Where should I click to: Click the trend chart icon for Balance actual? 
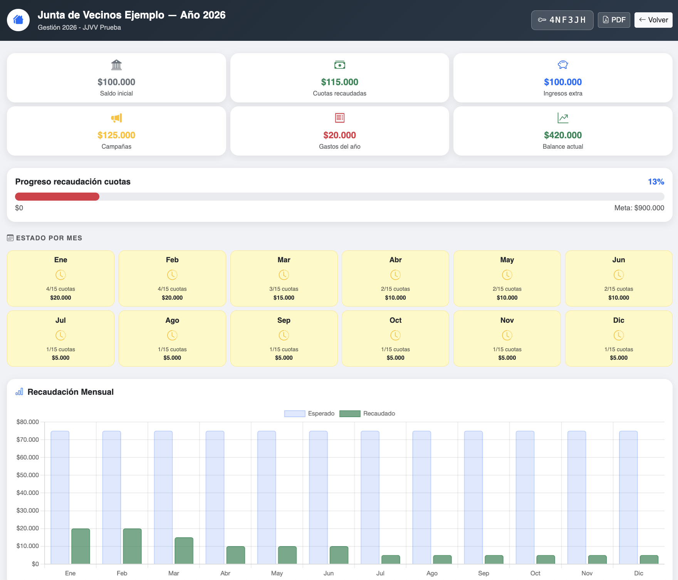(563, 118)
